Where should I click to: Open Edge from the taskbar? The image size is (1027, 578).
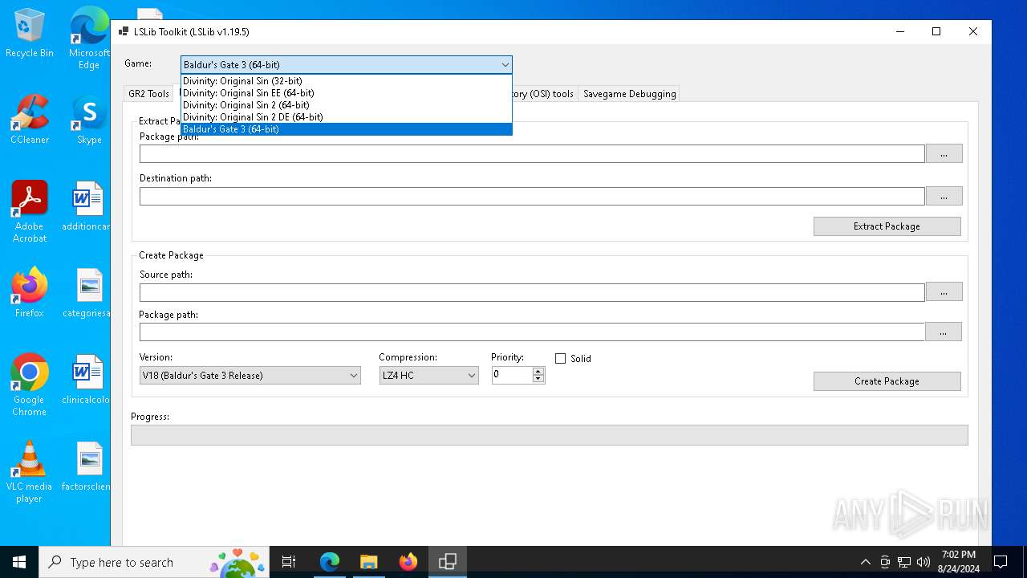tap(330, 562)
